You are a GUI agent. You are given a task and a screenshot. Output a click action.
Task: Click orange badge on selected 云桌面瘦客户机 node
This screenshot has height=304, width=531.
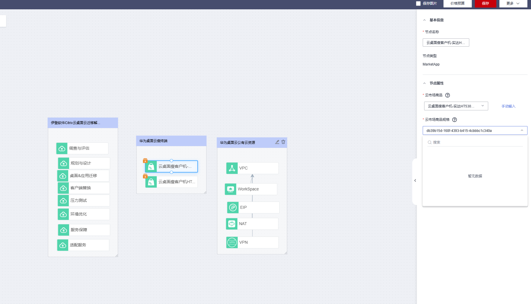tap(145, 161)
